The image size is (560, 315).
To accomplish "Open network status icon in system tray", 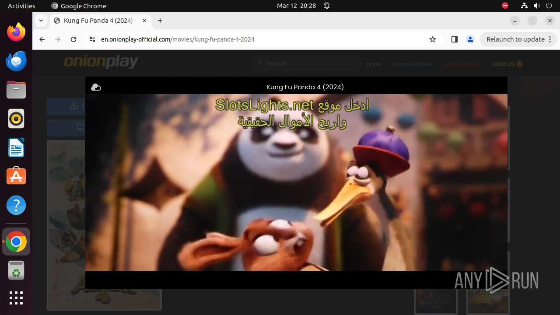I will [524, 6].
